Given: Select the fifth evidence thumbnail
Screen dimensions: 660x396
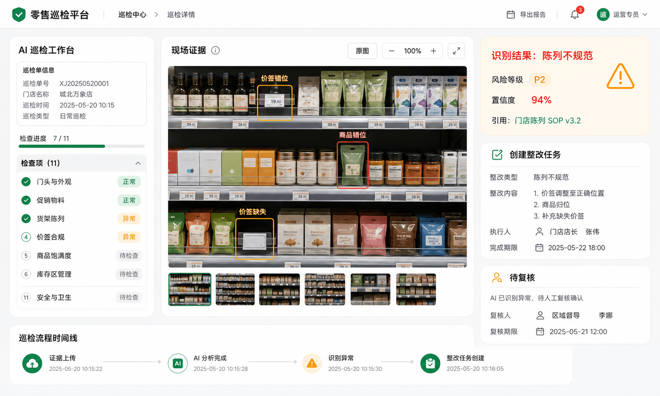Looking at the screenshot, I should tap(371, 289).
